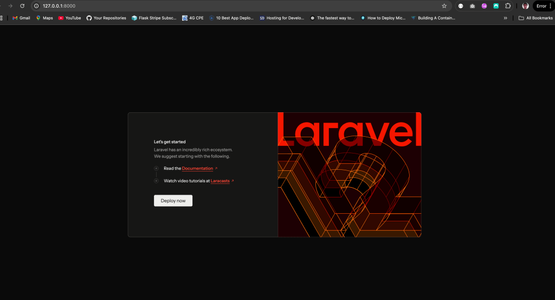
Task: Click the address bar showing 127.0.0.1:8000
Action: point(217,6)
